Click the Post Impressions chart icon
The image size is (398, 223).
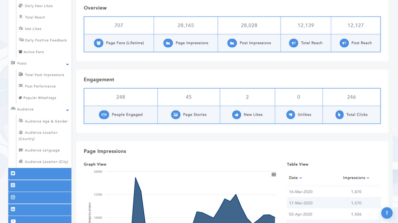(x=232, y=43)
